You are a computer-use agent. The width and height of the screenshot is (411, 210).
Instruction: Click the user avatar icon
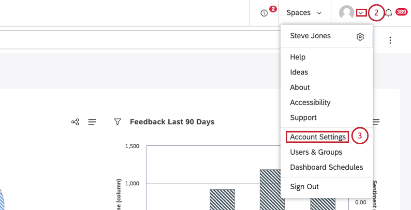coord(346,13)
